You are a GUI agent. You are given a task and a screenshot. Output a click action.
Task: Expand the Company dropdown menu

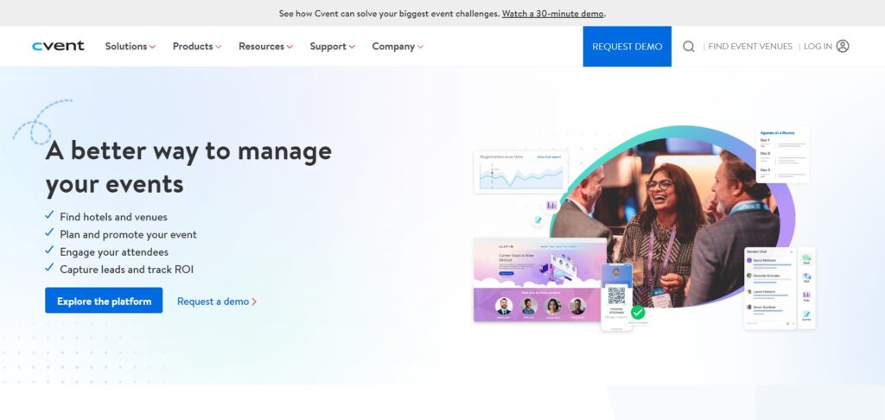(398, 47)
